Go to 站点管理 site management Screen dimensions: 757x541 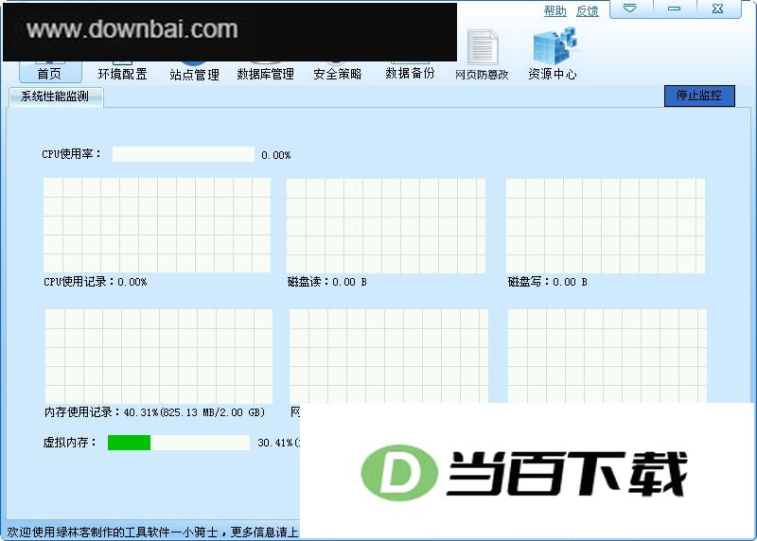point(194,74)
